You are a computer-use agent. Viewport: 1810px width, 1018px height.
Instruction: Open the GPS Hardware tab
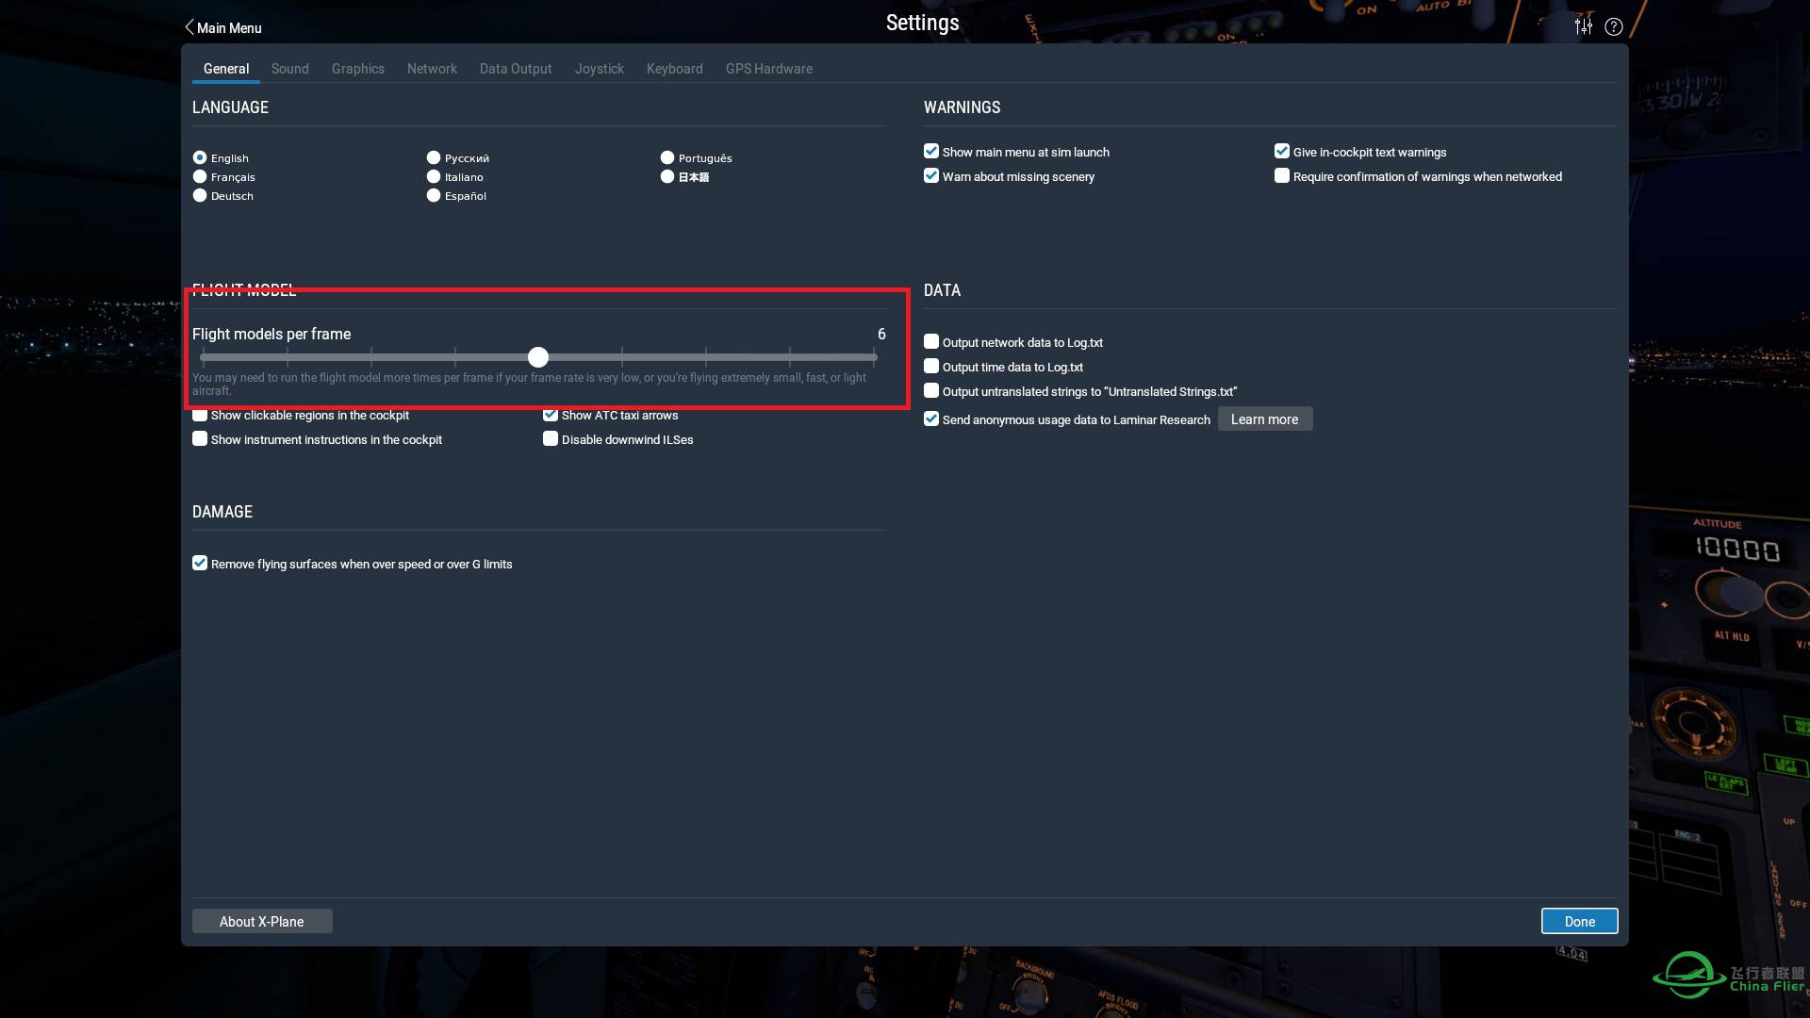769,69
